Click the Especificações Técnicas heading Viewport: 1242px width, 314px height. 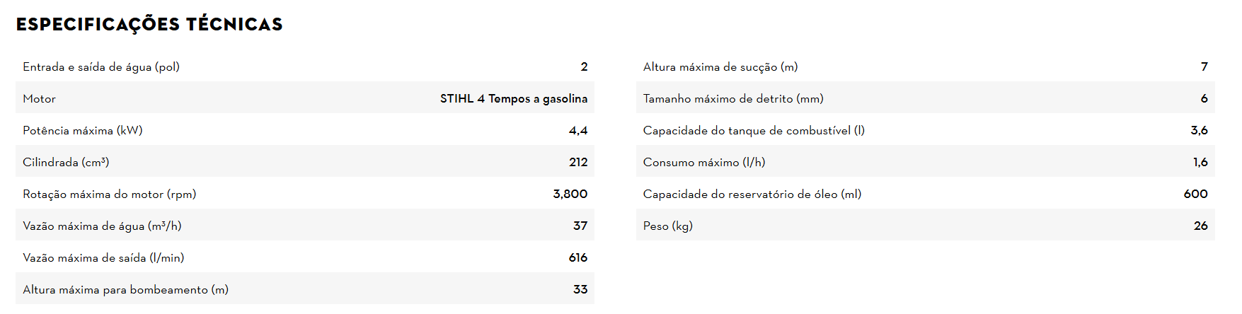coord(149,25)
